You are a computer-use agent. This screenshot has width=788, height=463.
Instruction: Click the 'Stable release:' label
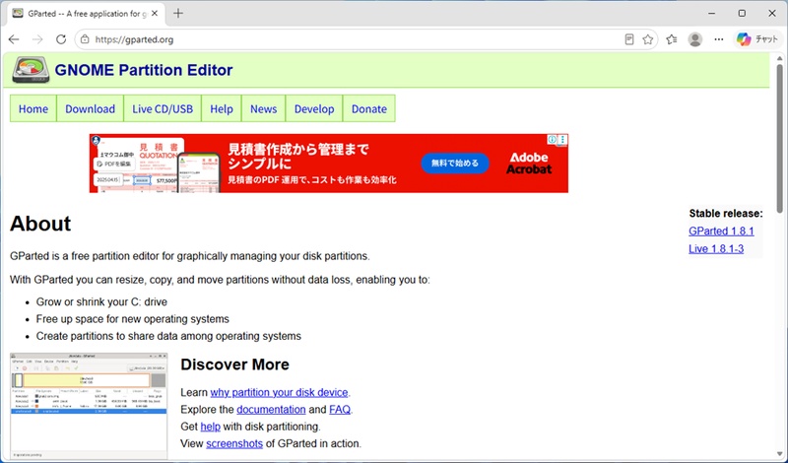[726, 213]
